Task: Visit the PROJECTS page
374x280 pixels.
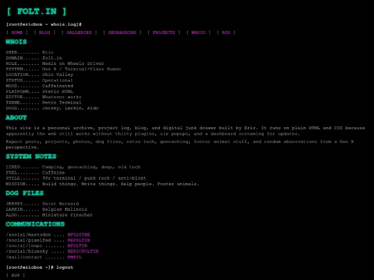Action: pyautogui.click(x=164, y=32)
